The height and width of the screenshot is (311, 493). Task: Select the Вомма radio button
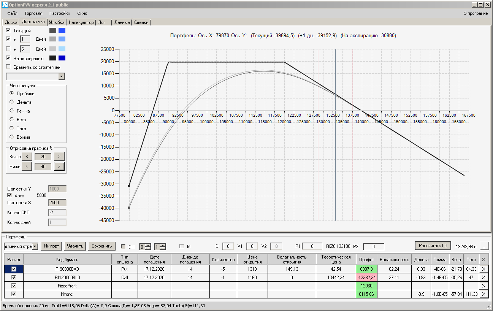coord(12,137)
